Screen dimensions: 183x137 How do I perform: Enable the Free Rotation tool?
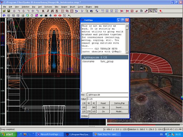click(x=97, y=11)
